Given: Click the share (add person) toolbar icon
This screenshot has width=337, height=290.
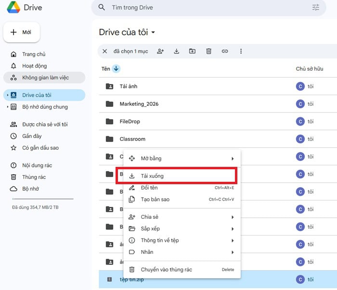Looking at the screenshot, I should [160, 51].
